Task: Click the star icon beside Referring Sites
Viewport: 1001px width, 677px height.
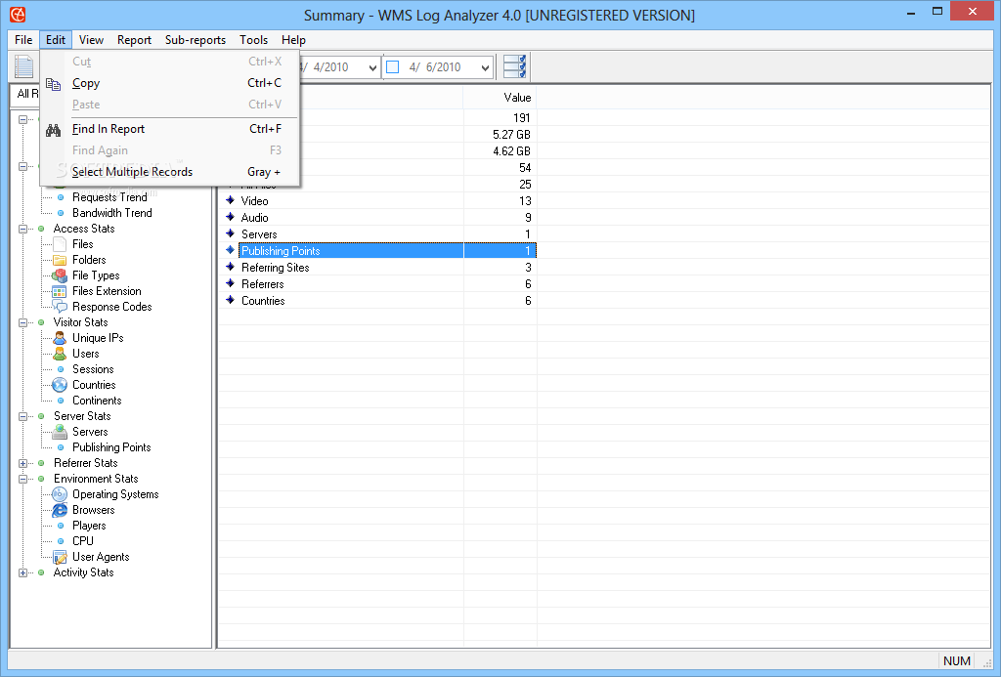Action: tap(231, 268)
